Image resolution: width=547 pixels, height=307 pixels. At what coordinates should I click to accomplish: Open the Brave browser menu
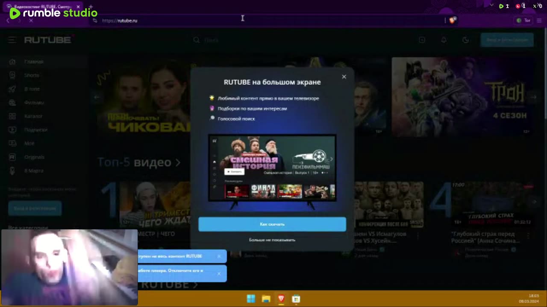click(539, 20)
